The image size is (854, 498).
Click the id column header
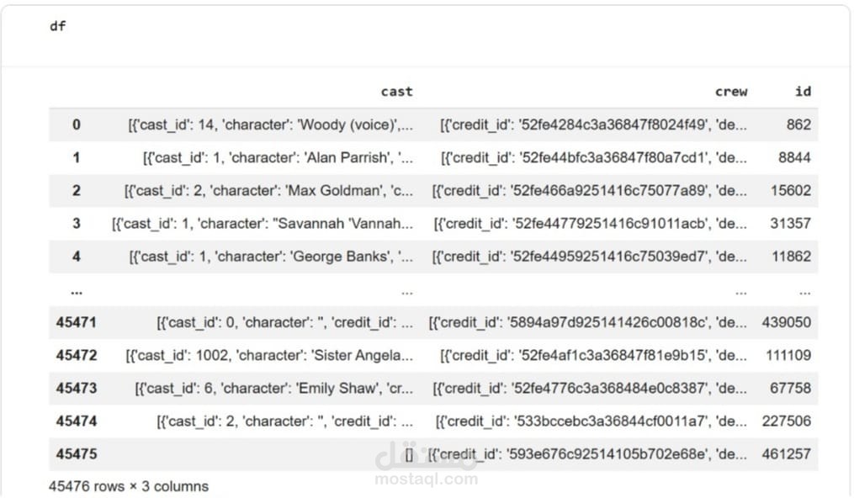803,92
